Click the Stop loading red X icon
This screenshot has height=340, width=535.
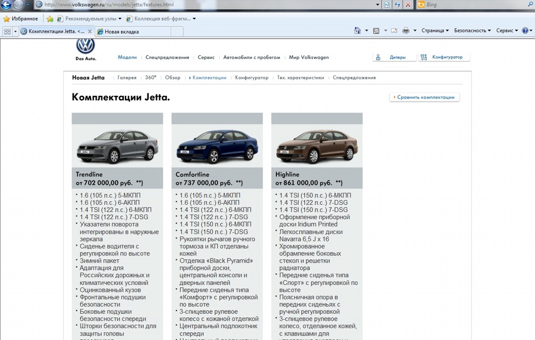(408, 5)
